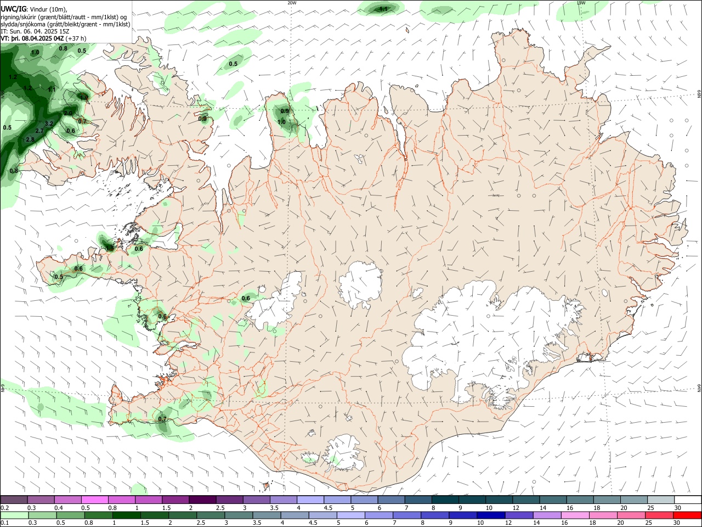Image resolution: width=702 pixels, height=527 pixels.
Task: Click the '(+37 h)' forecast offset
Action: [x=76, y=38]
